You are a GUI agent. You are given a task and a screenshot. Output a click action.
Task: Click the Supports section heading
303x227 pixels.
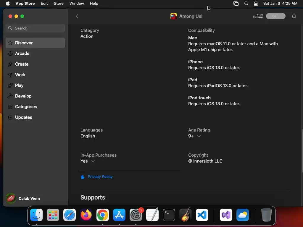coord(93,197)
